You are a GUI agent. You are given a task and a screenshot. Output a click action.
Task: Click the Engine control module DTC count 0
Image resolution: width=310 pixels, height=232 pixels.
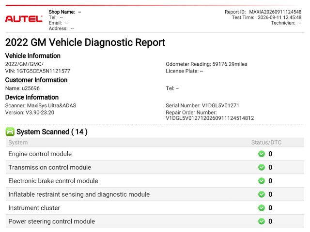click(270, 154)
